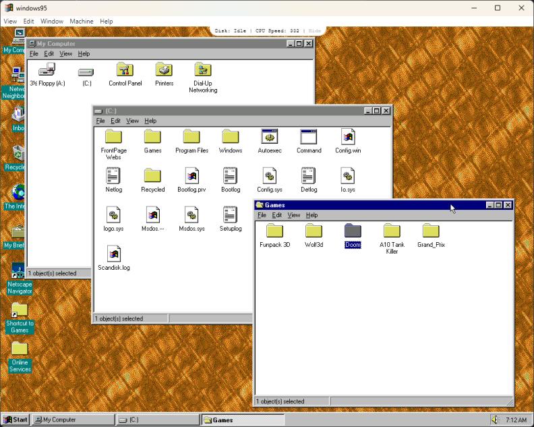The width and height of the screenshot is (534, 427).
Task: Open File menu in Games window
Action: [262, 215]
